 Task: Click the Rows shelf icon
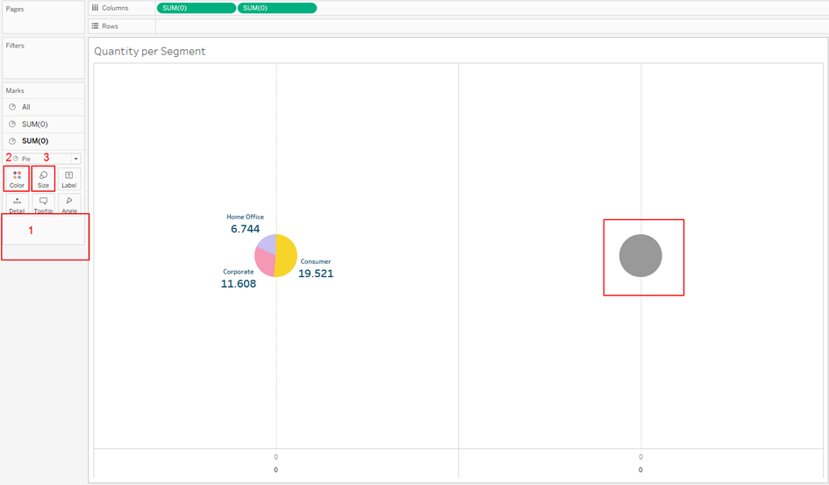(x=95, y=26)
